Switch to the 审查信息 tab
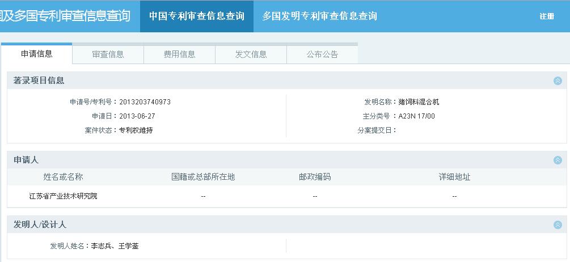 (x=108, y=54)
